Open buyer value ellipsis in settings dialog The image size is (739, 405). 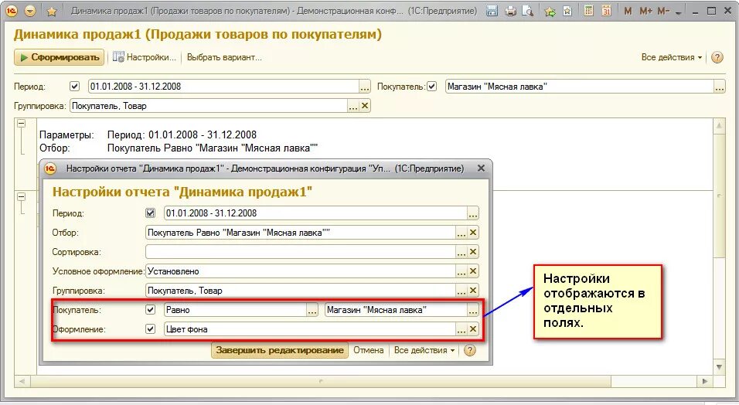click(x=473, y=310)
